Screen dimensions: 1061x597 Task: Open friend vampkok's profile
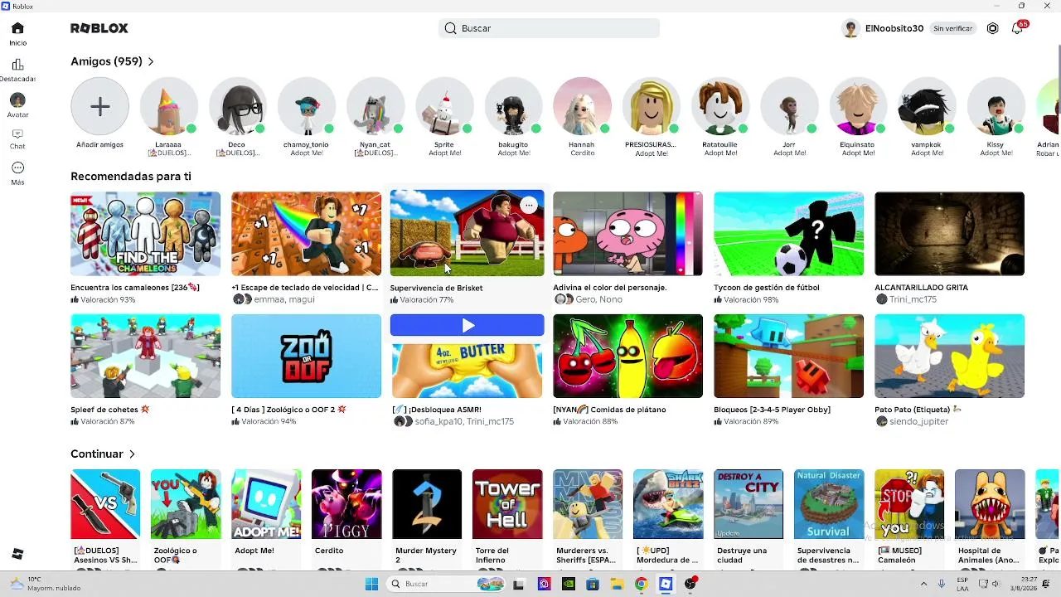pyautogui.click(x=926, y=106)
